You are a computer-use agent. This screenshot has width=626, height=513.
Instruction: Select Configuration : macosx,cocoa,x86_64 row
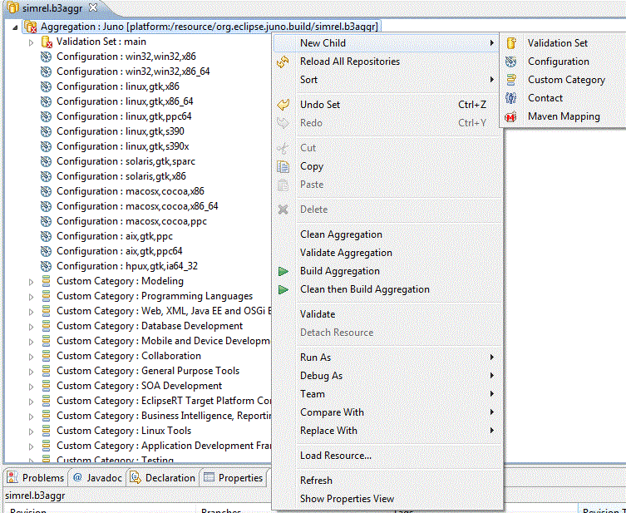pos(130,206)
